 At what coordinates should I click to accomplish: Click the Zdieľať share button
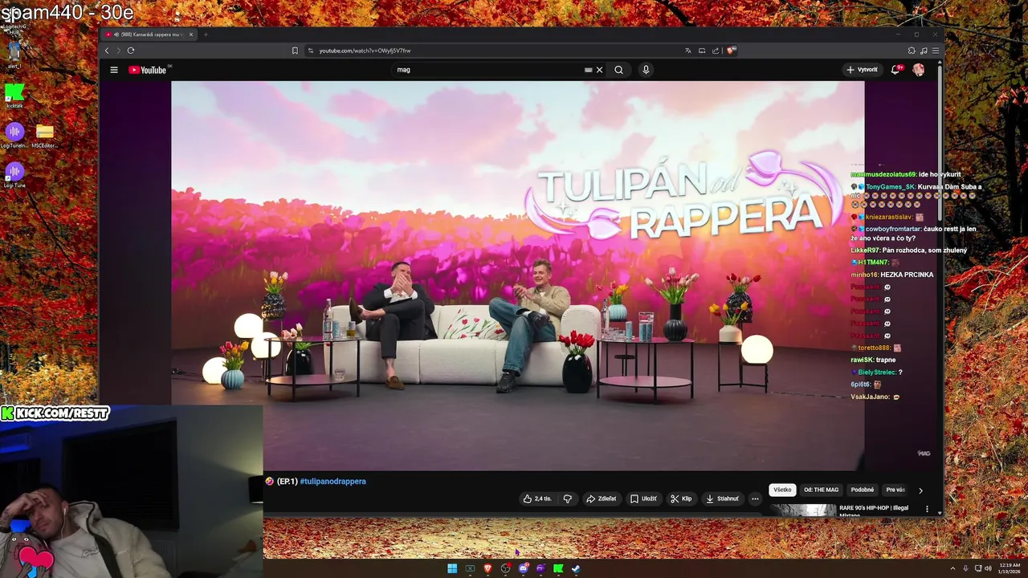point(602,499)
